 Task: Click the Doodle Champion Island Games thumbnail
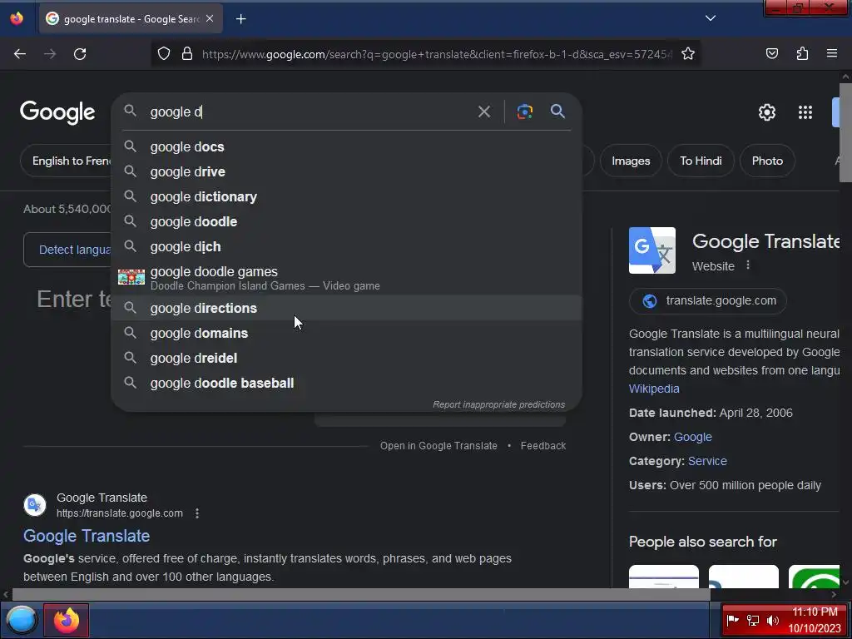pos(131,277)
